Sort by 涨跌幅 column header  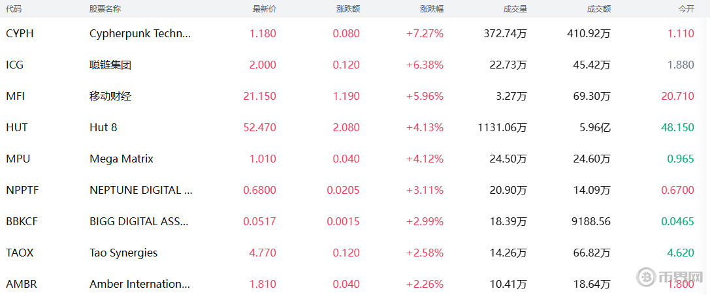(x=431, y=9)
